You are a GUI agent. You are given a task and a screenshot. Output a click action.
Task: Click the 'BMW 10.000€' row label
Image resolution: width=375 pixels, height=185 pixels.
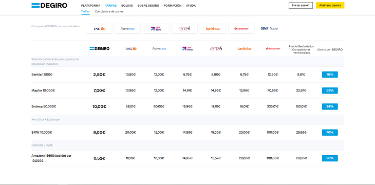click(42, 133)
